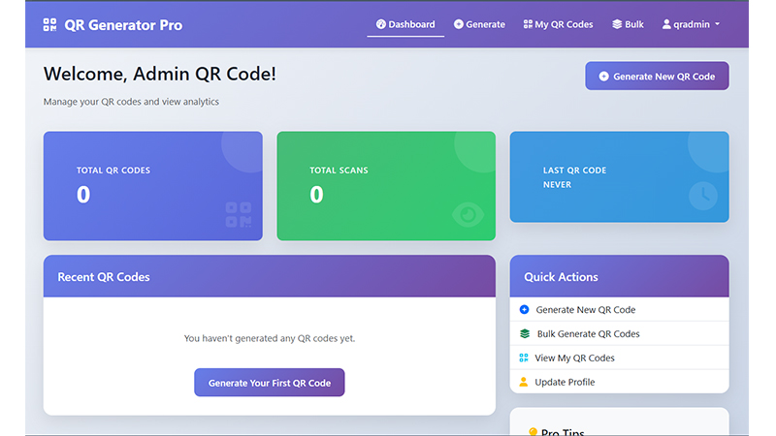Click the Generate New QR Code button

[657, 77]
